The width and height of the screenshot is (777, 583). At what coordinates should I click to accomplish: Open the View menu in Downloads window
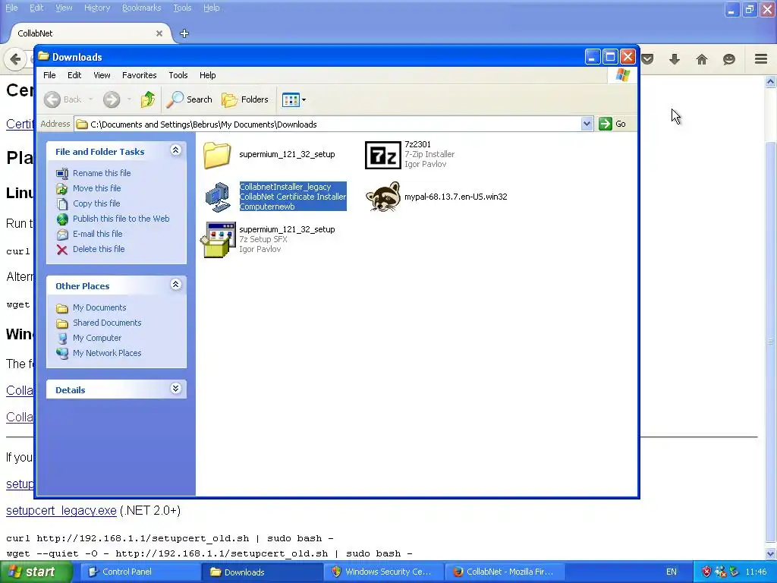point(102,75)
